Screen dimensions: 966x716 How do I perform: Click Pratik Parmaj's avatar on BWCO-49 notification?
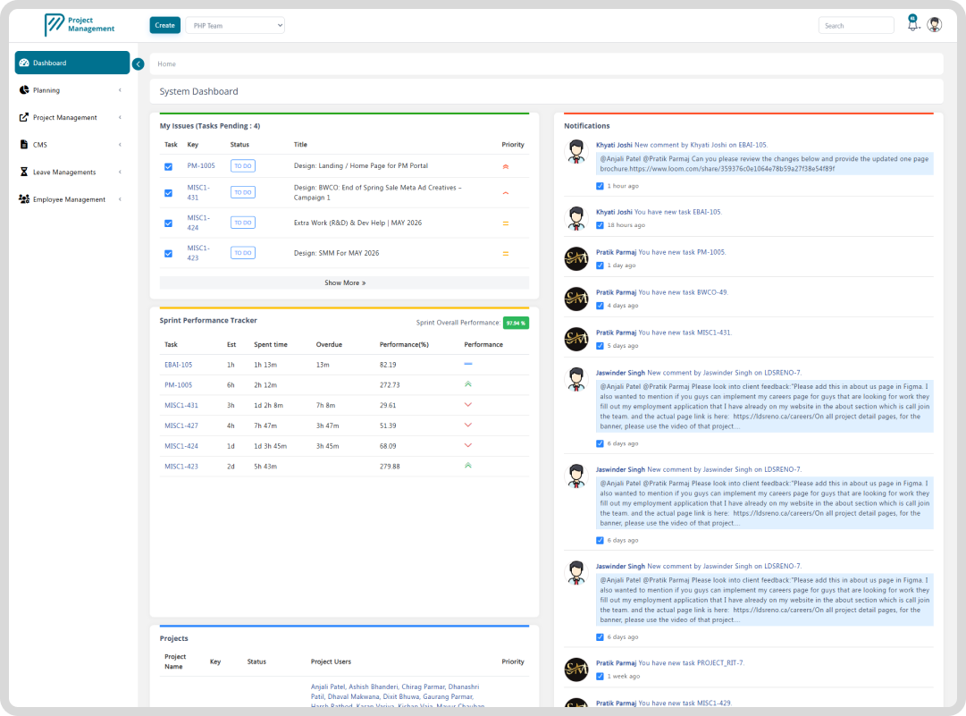(x=576, y=299)
